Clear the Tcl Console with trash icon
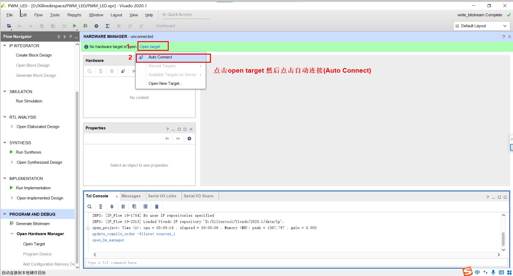This screenshot has width=513, height=276. coord(157,206)
